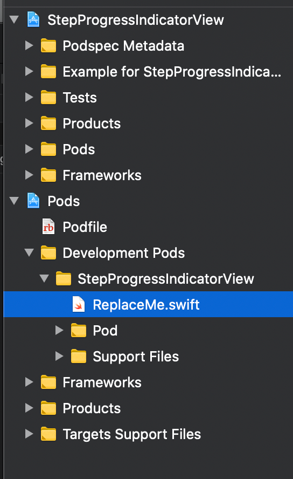Expand the Pod folder triangle
The height and width of the screenshot is (479, 293).
click(59, 330)
